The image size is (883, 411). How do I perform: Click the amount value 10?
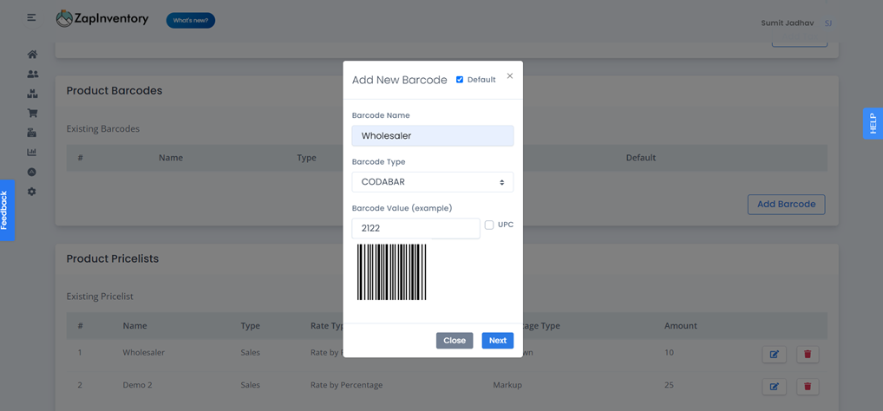[669, 352]
